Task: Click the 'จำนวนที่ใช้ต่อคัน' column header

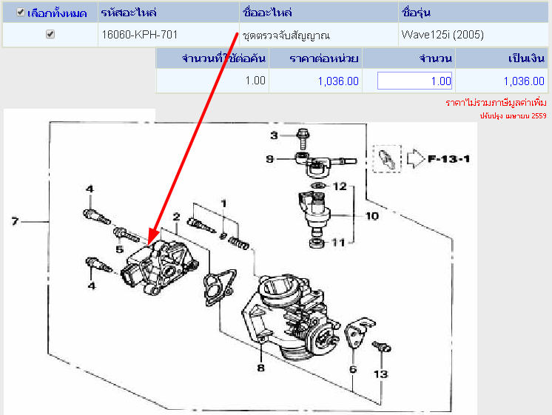Action: point(223,58)
